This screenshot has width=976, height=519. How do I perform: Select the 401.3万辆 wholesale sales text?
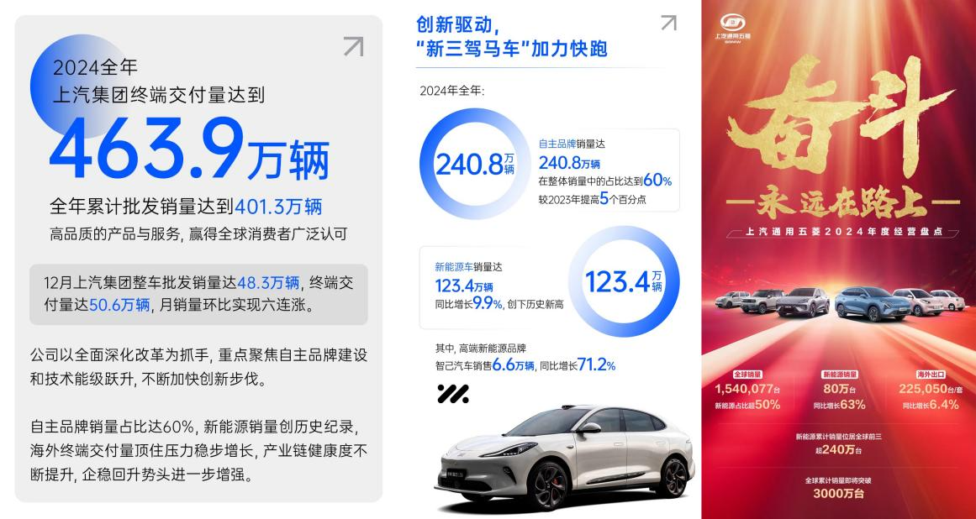(278, 207)
